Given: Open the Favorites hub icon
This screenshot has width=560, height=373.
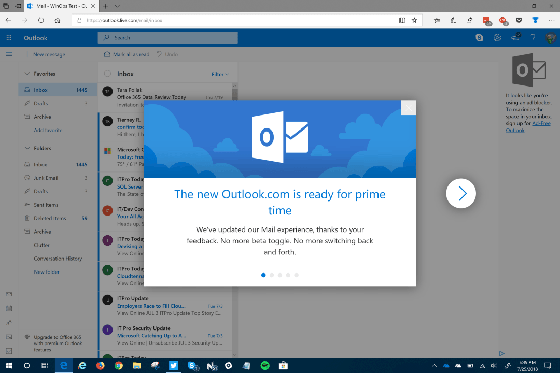Looking at the screenshot, I should point(437,20).
